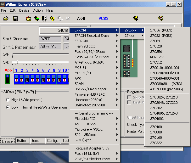This screenshot has height=163, width=191.
Task: Pick 27C010/1000/1001 device
Action: pos(167,68)
